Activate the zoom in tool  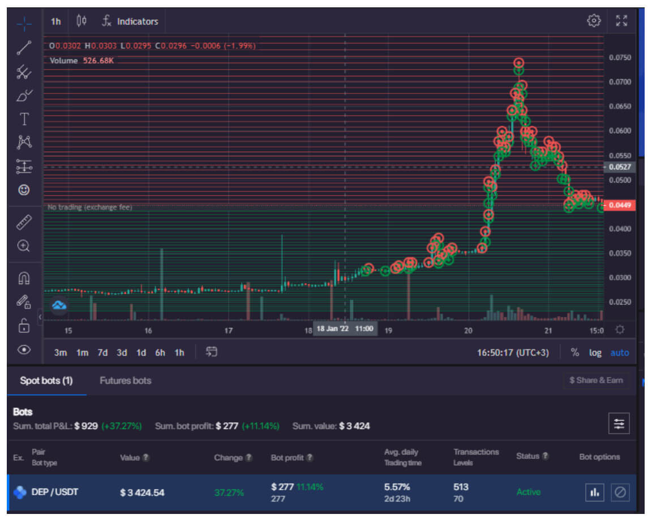click(x=24, y=246)
